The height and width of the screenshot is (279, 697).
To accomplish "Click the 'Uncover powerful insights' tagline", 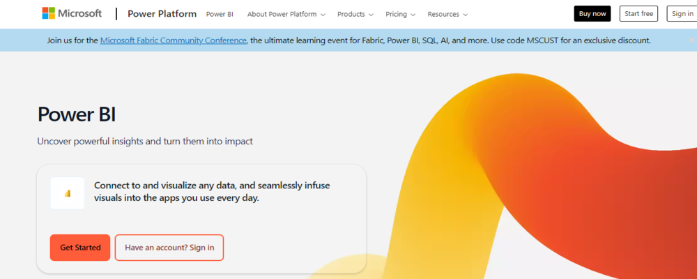I will [145, 142].
